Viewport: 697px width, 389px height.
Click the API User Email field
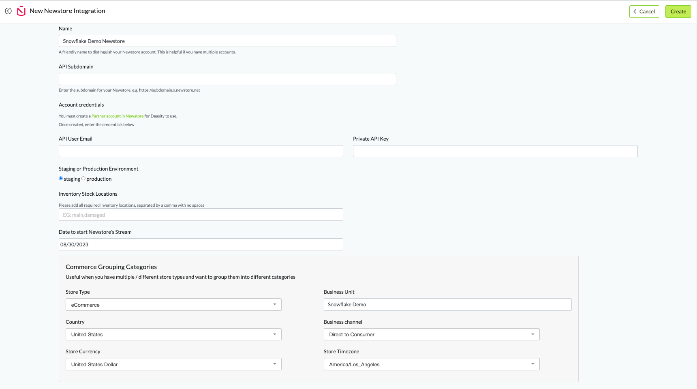[x=201, y=151]
